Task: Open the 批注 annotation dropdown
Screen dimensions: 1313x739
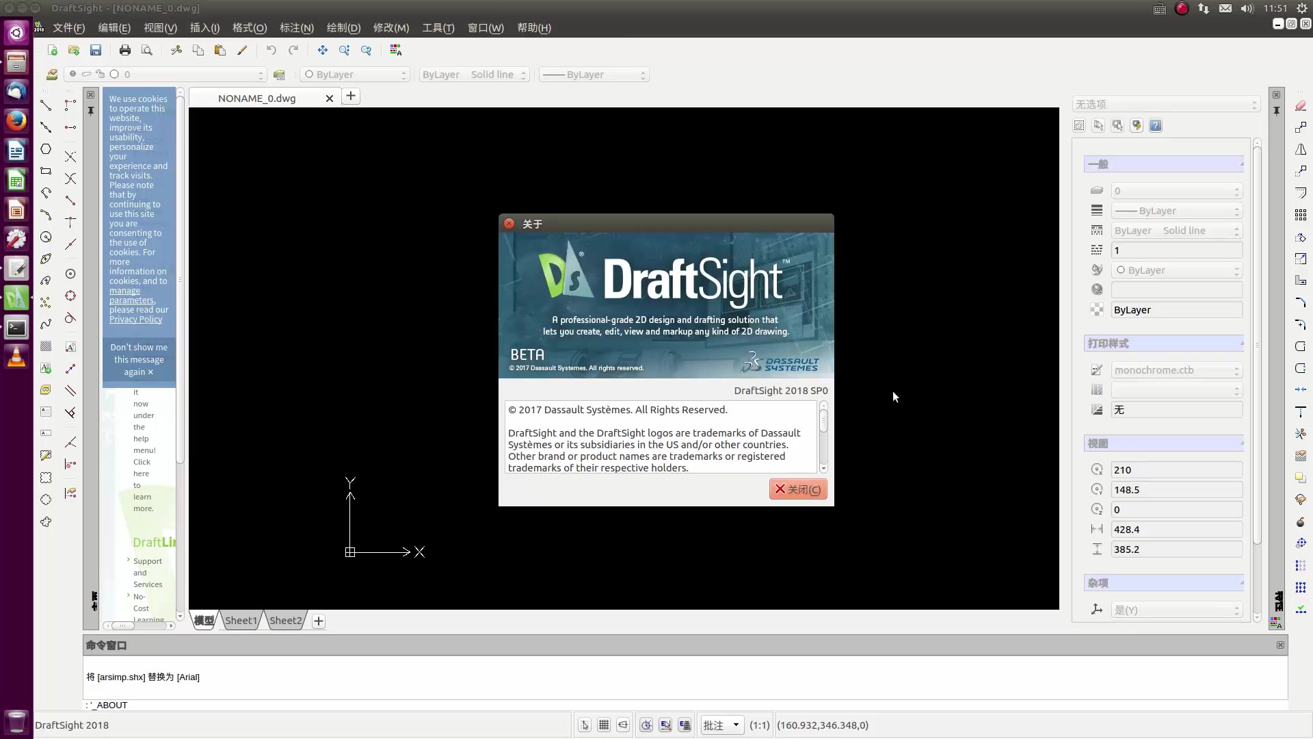Action: 721,725
